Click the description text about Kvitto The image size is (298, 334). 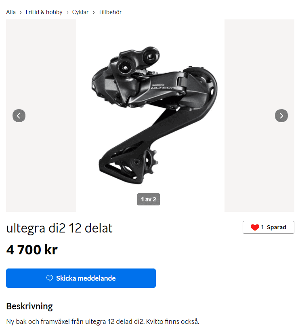[x=103, y=321]
